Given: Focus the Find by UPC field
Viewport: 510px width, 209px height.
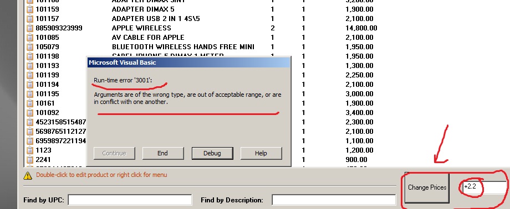Looking at the screenshot, I should click(130, 200).
